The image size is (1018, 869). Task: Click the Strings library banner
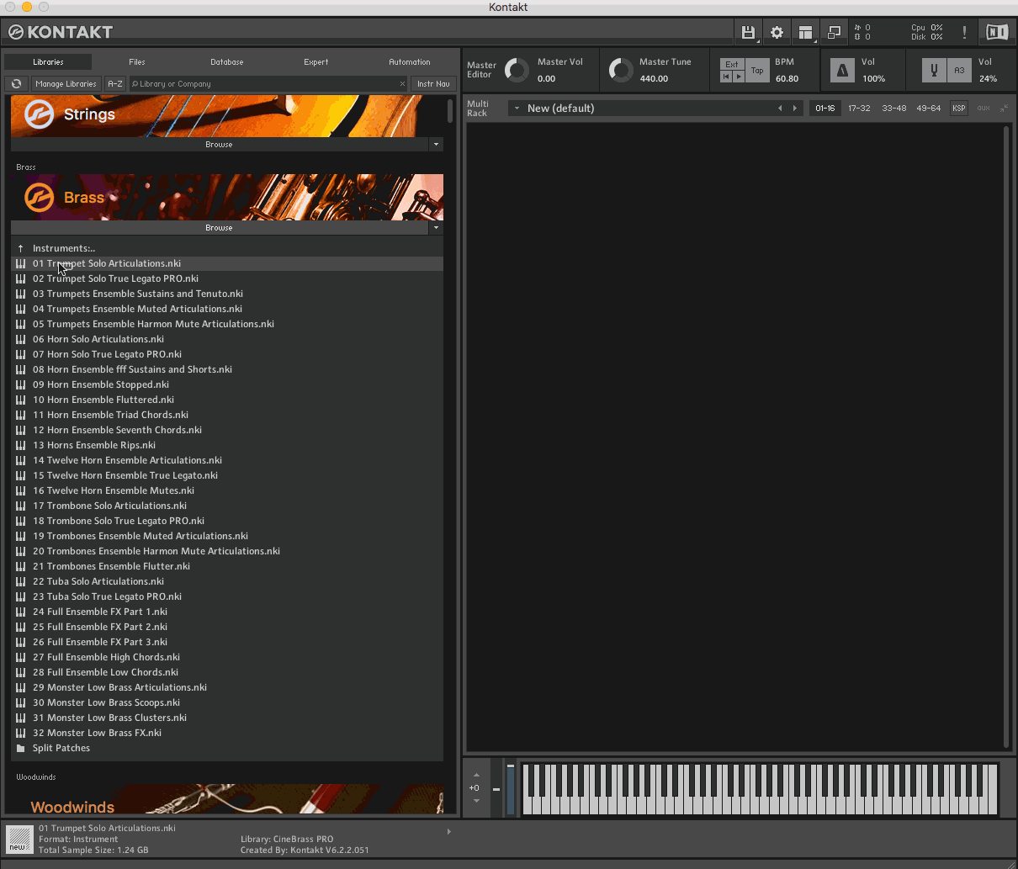[x=227, y=116]
